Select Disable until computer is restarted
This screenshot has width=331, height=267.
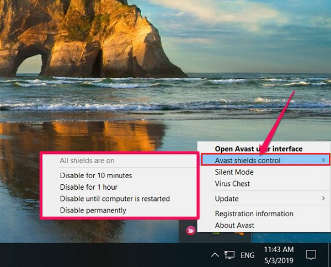click(x=115, y=199)
